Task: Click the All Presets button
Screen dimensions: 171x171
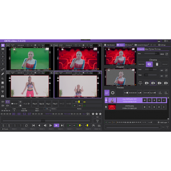Action: pyautogui.click(x=5, y=129)
